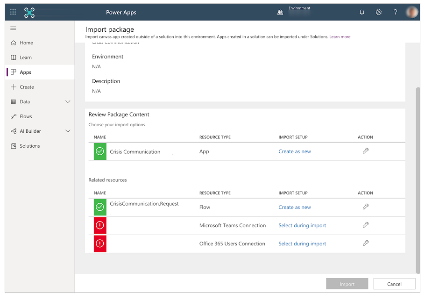Click the Learn book icon

(13, 57)
